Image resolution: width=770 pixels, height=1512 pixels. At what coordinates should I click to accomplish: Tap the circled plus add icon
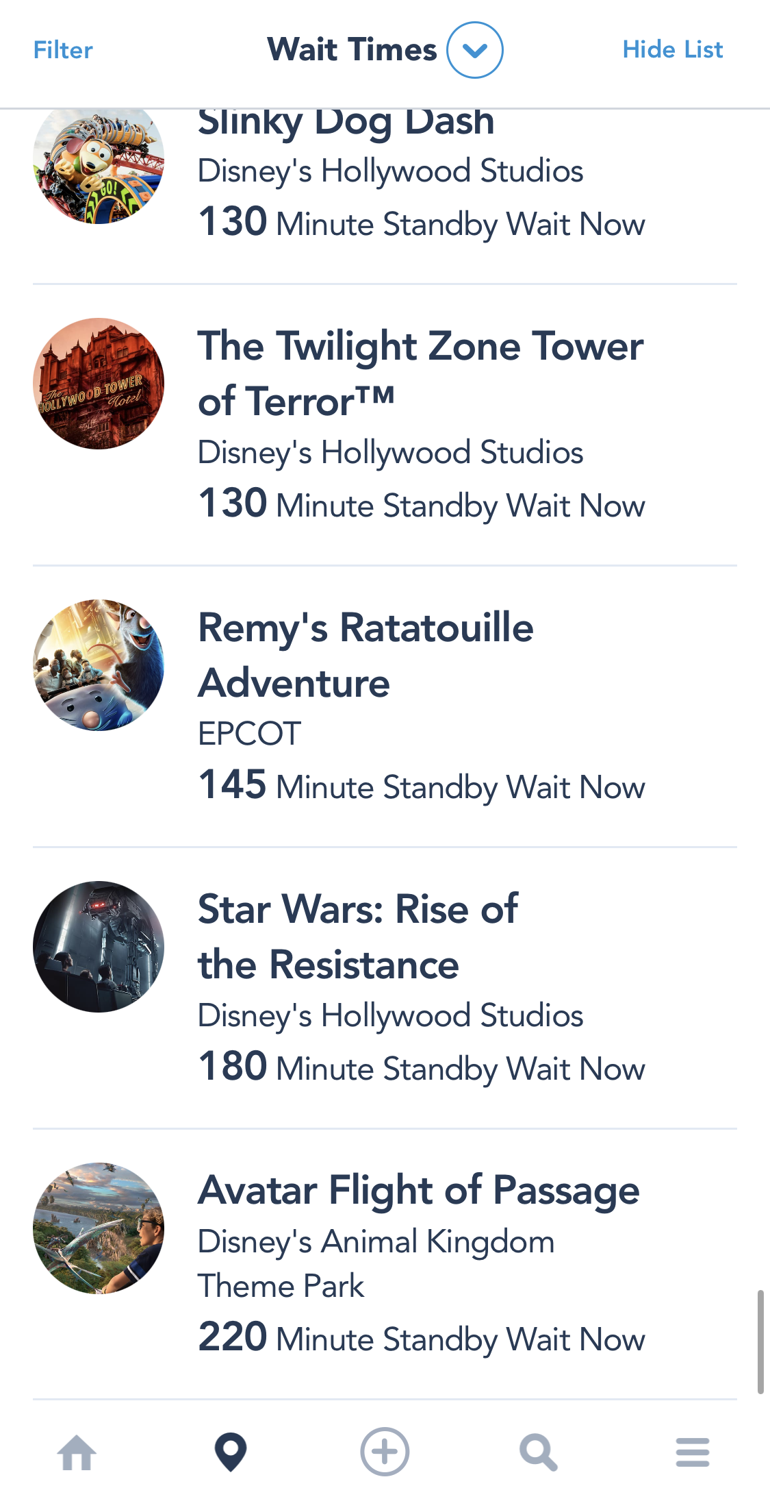pyautogui.click(x=385, y=1452)
